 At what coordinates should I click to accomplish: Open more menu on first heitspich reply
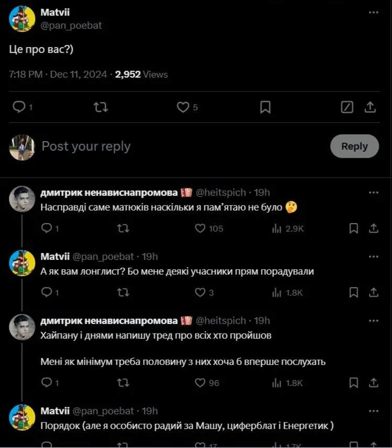pos(373,193)
